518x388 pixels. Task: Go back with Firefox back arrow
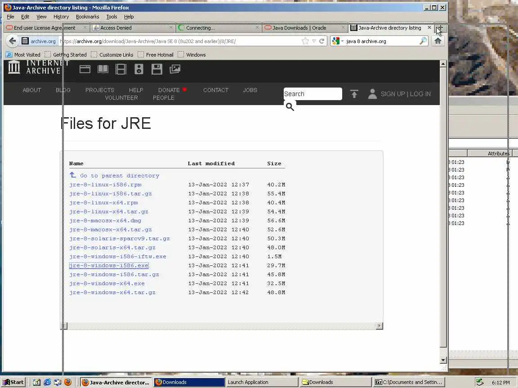pyautogui.click(x=13, y=41)
